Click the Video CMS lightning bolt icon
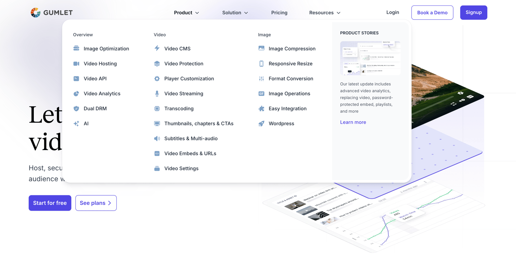 (157, 48)
